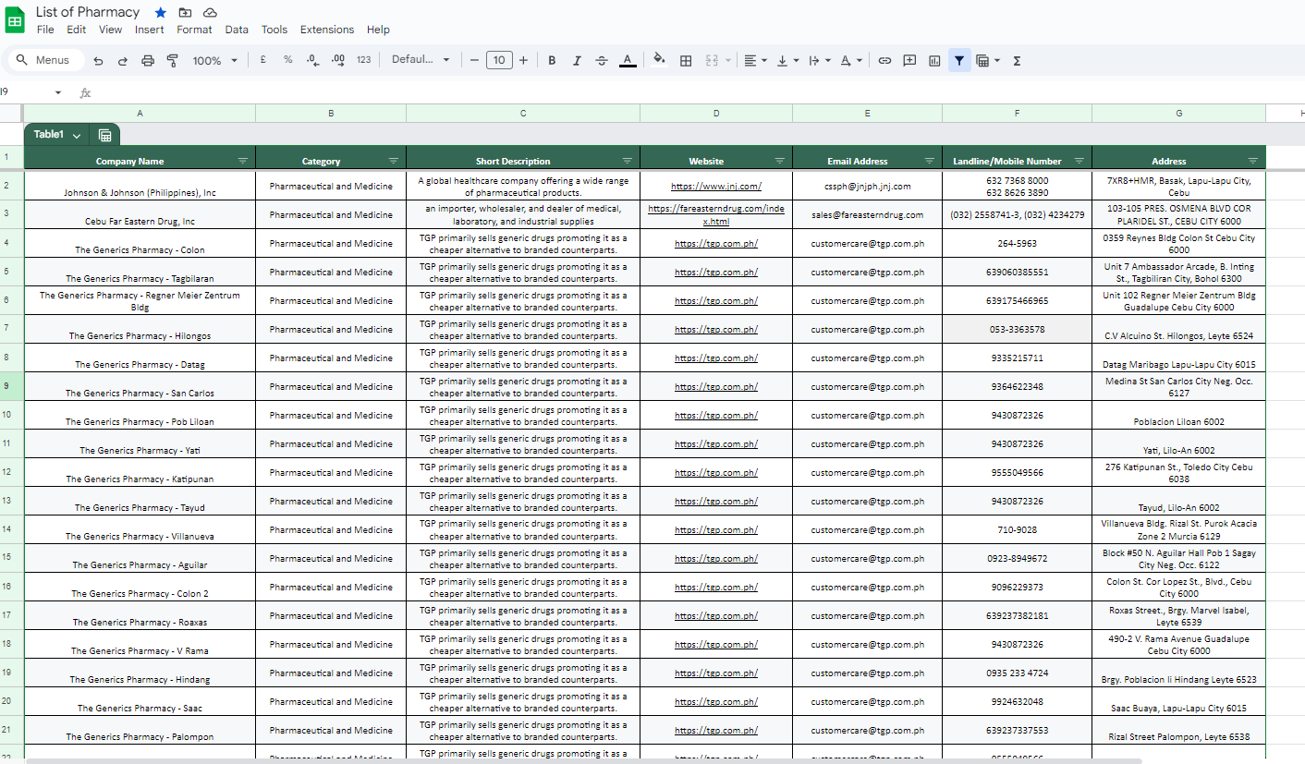Image resolution: width=1305 pixels, height=764 pixels.
Task: Format cells as currency
Action: click(x=263, y=60)
